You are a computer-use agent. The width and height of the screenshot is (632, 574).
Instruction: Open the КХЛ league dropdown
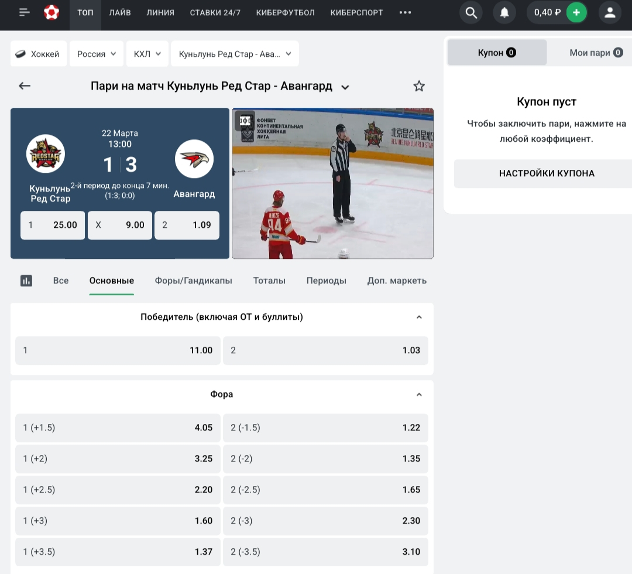(x=147, y=54)
